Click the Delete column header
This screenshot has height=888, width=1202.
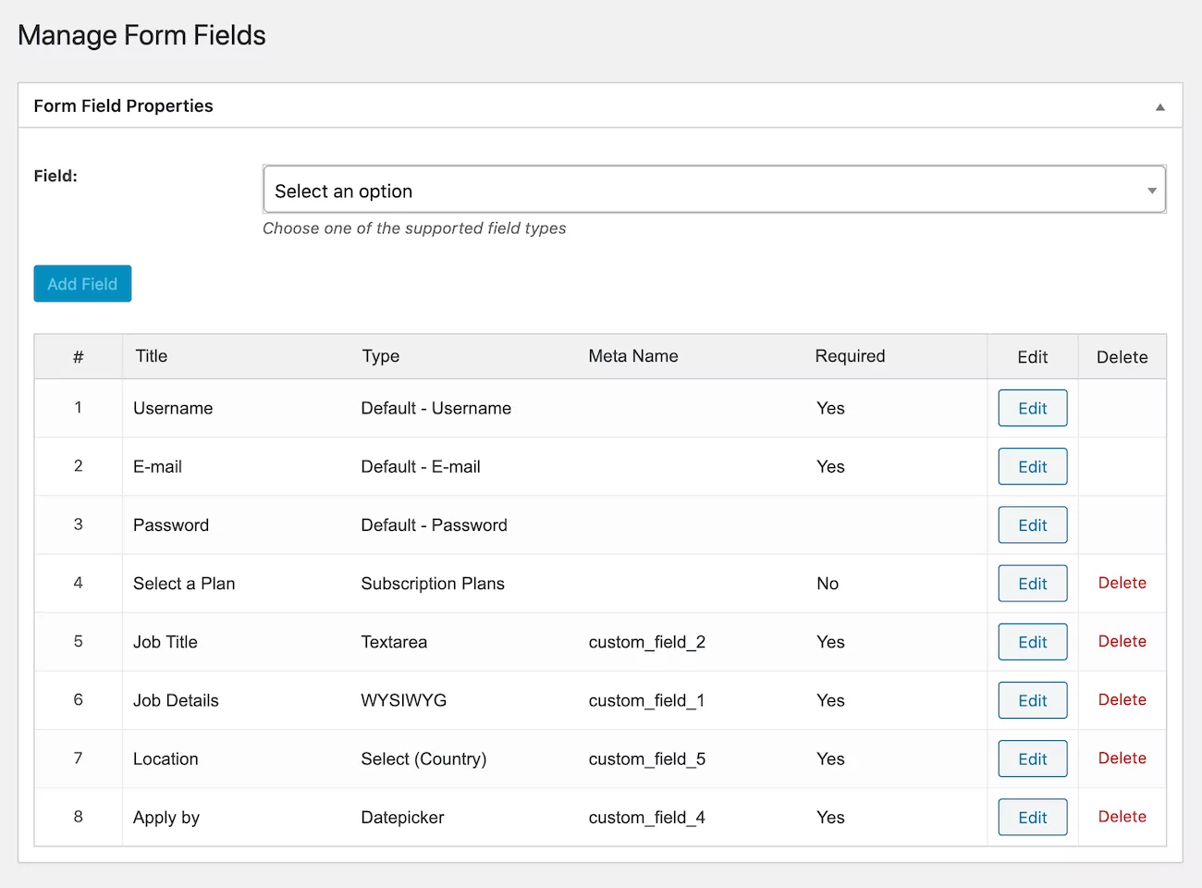click(x=1122, y=357)
